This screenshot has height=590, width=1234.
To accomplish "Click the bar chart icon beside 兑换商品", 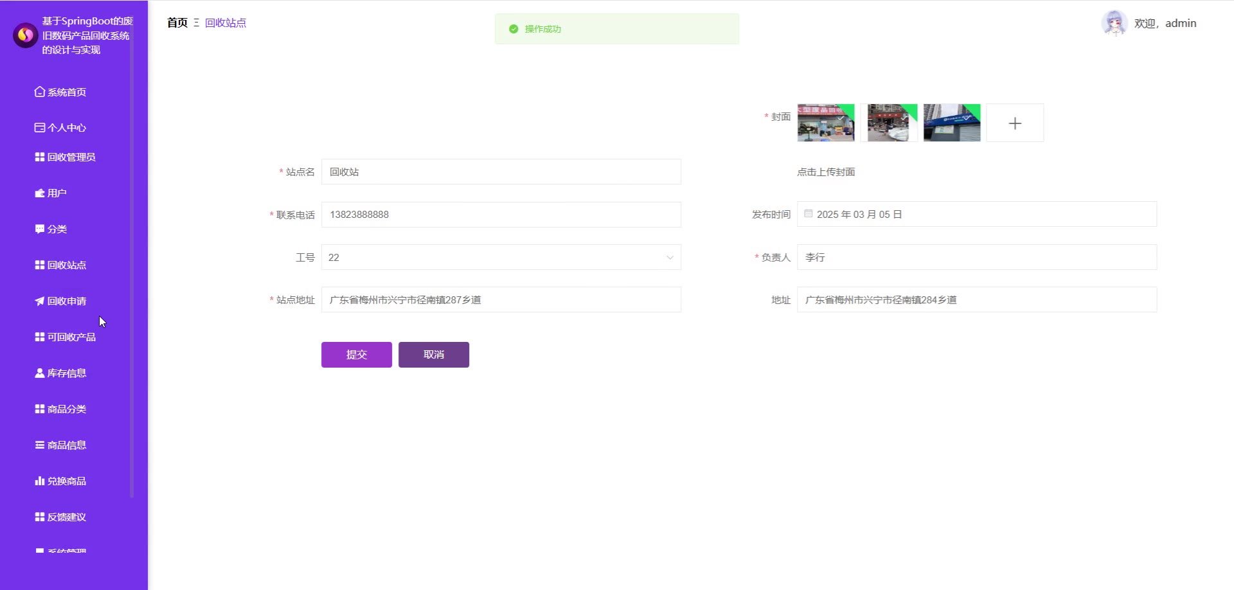I will [40, 481].
